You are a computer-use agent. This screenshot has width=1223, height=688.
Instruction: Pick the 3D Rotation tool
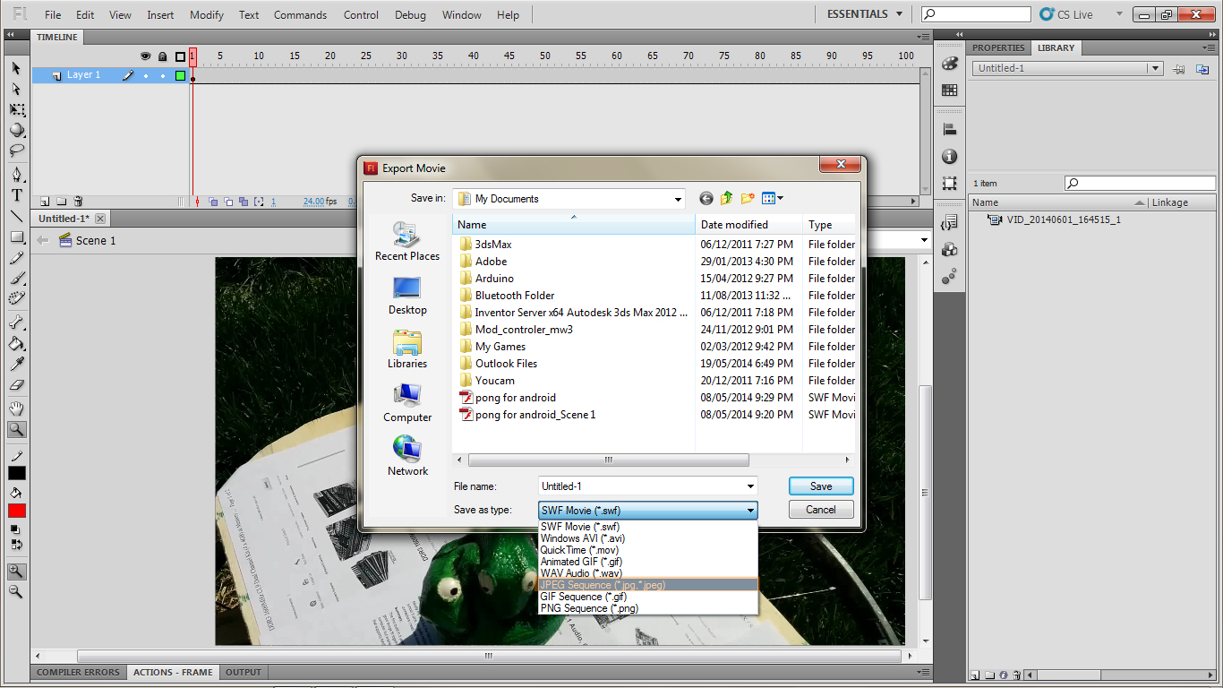pos(16,130)
